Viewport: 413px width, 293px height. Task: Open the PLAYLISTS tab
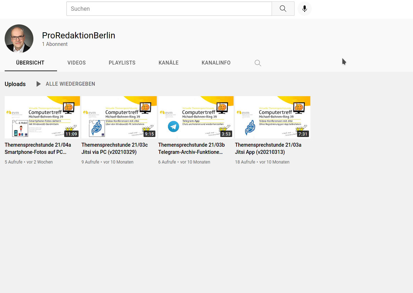click(x=122, y=63)
